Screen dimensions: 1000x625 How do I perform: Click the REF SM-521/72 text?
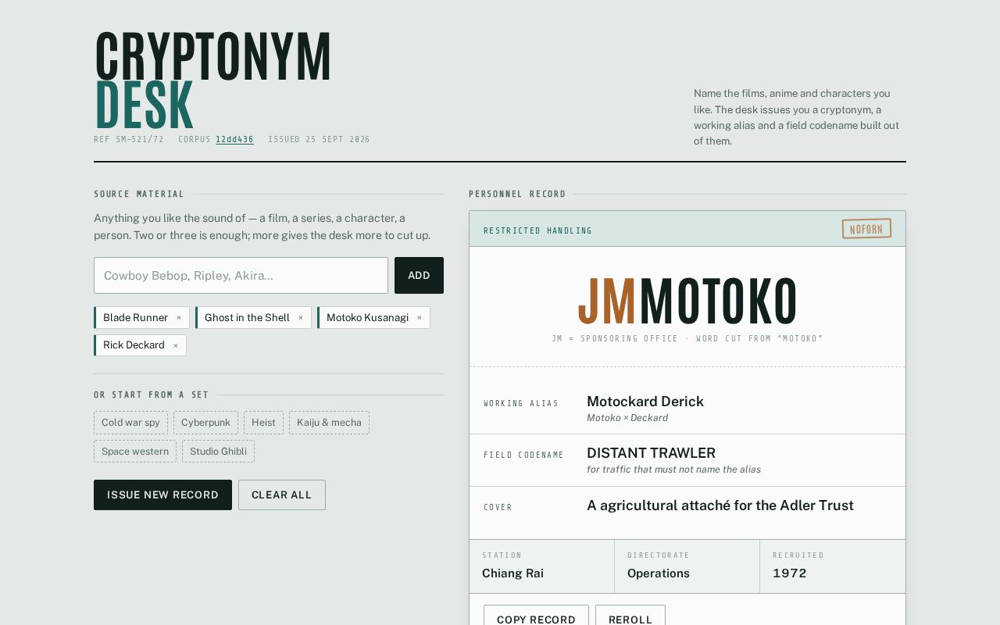pos(129,140)
